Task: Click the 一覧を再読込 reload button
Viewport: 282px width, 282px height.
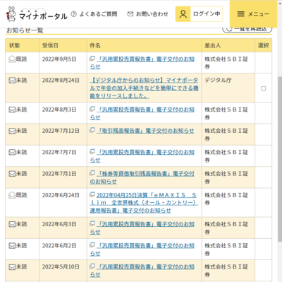Action: (247, 30)
